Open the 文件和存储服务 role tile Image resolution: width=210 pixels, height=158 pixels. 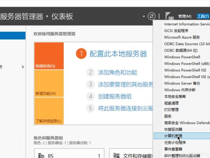[x=131, y=153]
